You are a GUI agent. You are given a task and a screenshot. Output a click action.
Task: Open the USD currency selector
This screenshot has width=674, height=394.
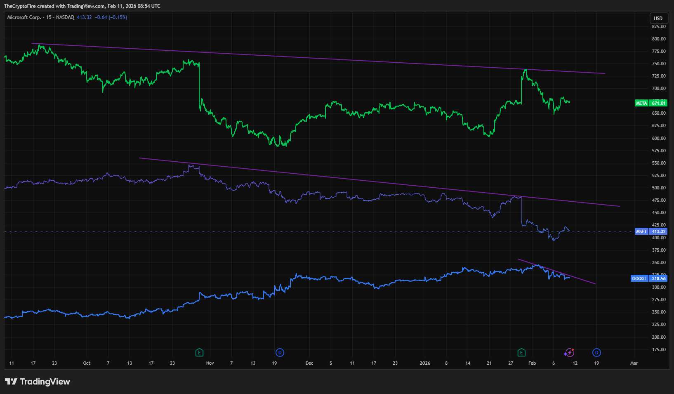658,18
